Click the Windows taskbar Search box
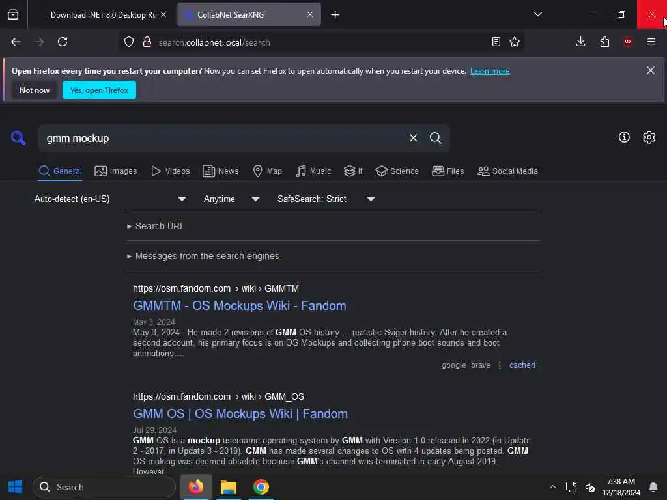The height and width of the screenshot is (500, 667). (104, 487)
